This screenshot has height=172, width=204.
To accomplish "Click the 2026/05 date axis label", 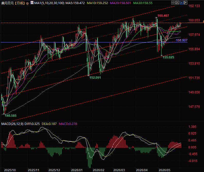I will click(164, 170).
